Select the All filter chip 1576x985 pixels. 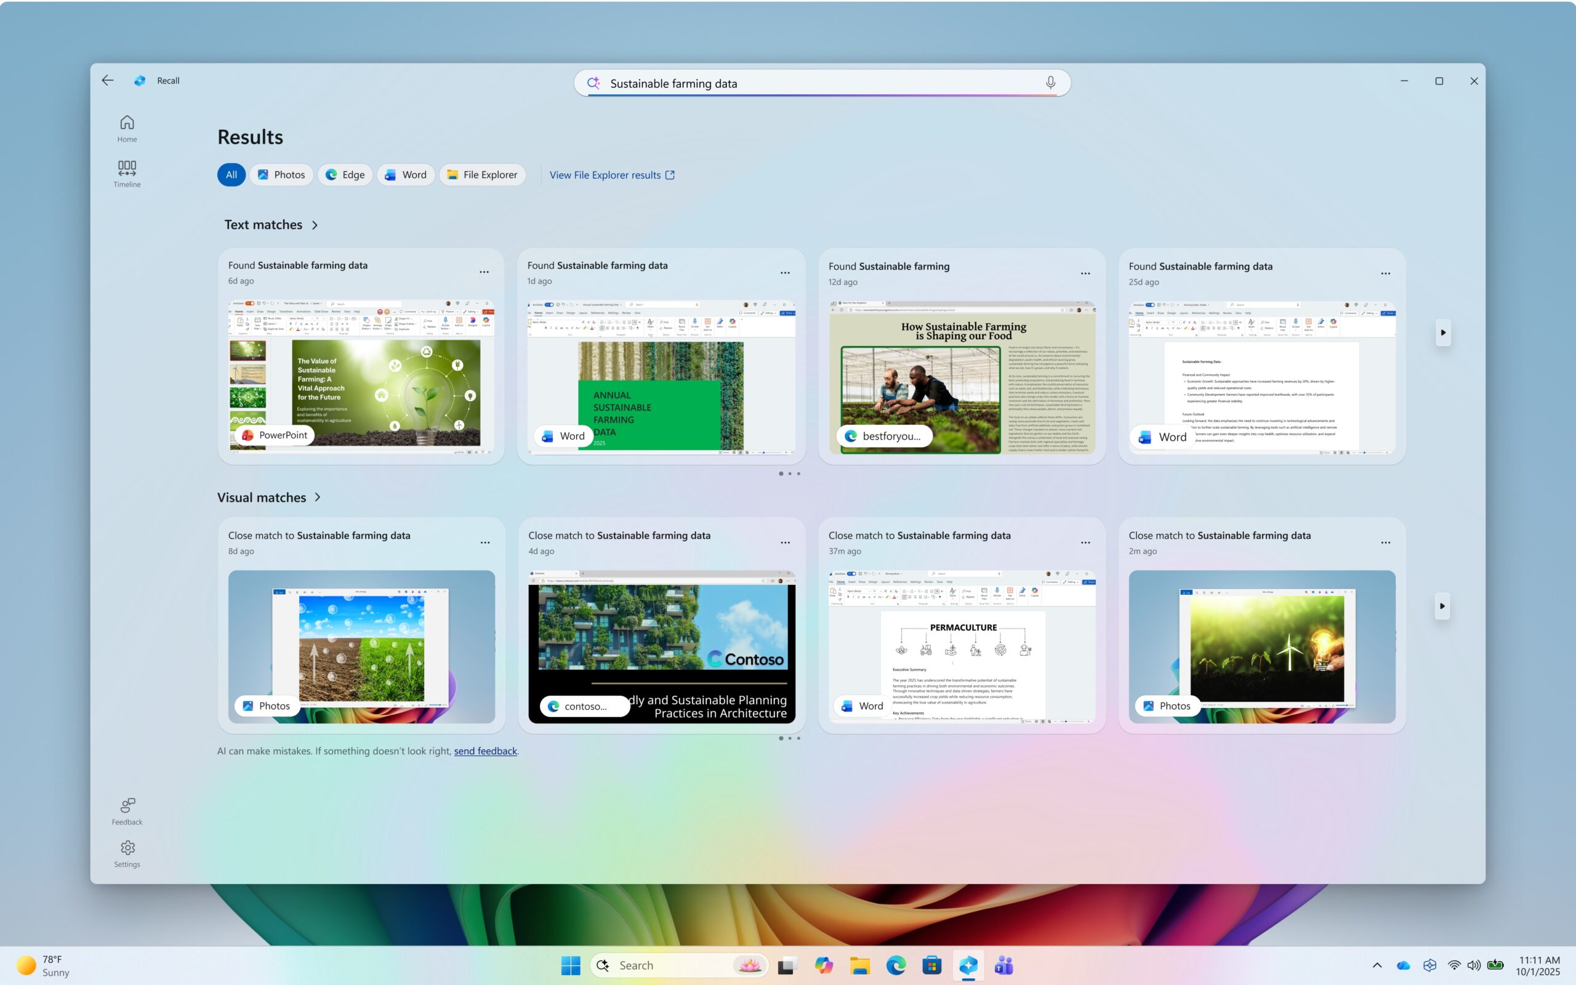coord(231,175)
